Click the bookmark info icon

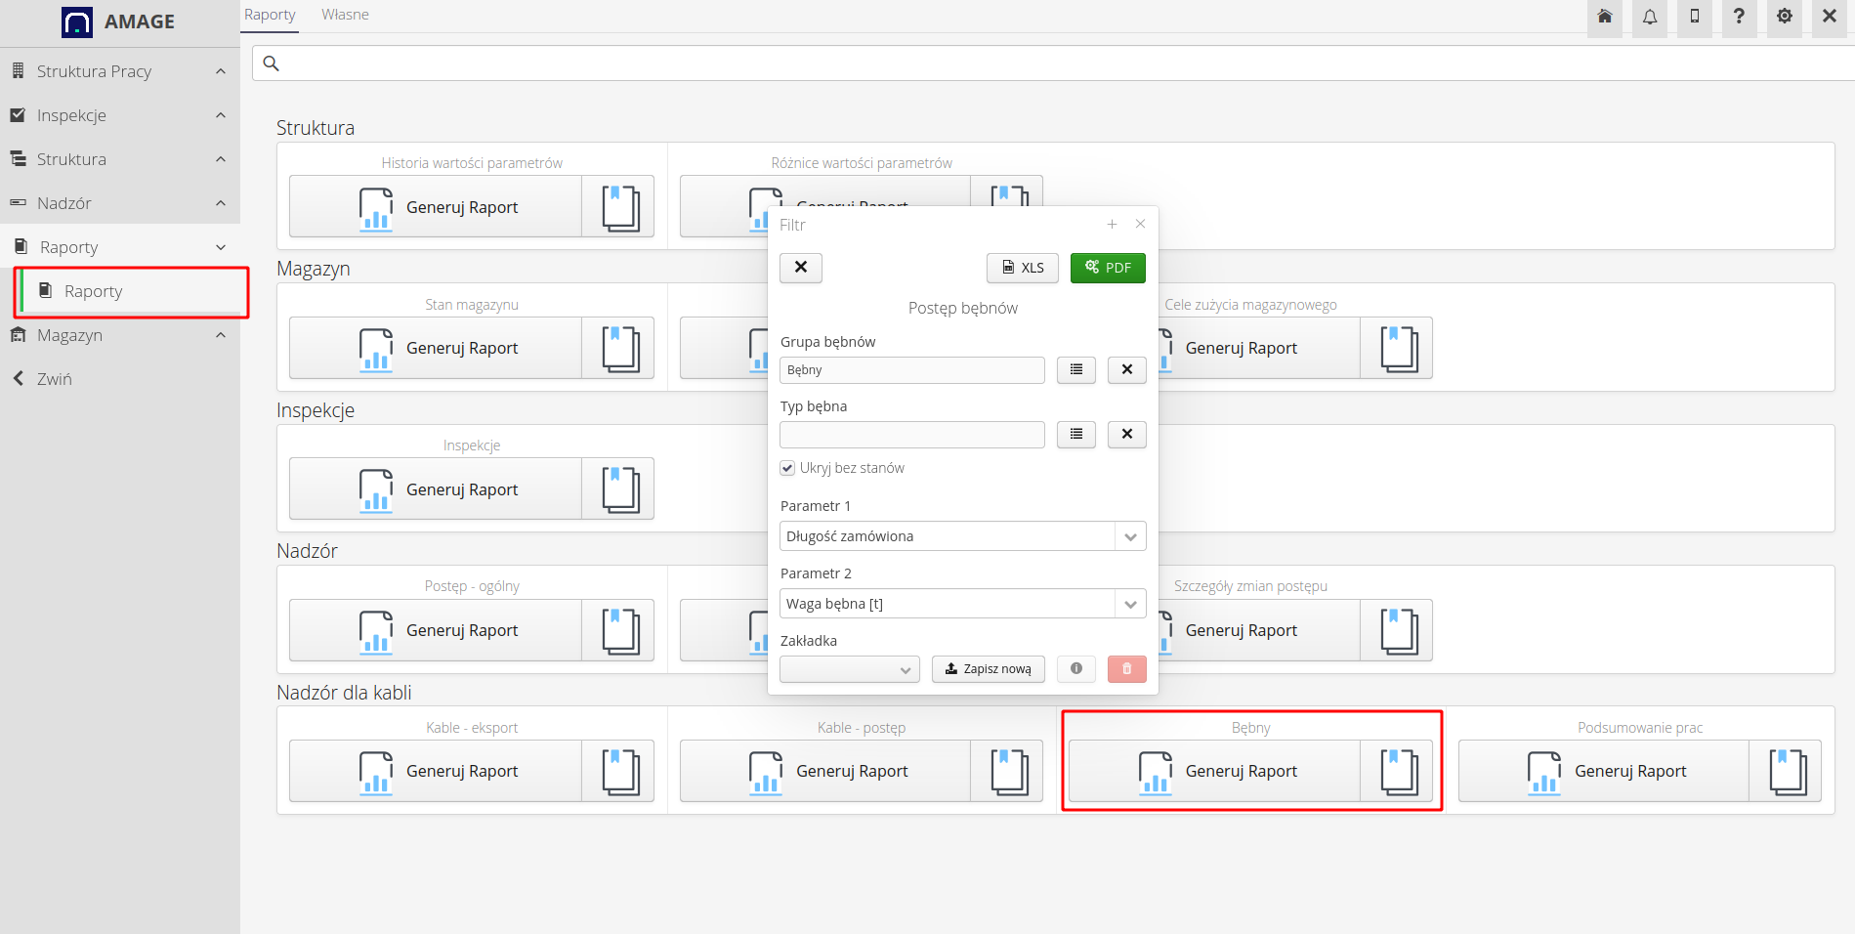point(1075,669)
